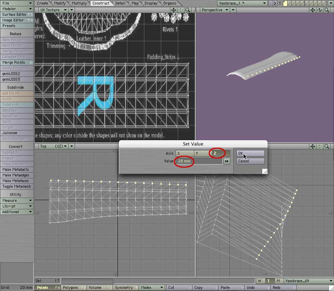Expand the LScript dropdown

[x=17, y=206]
